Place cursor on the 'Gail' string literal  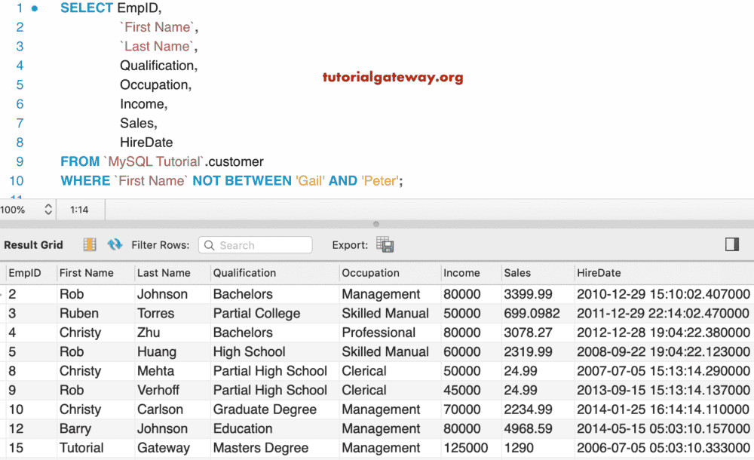coord(310,181)
